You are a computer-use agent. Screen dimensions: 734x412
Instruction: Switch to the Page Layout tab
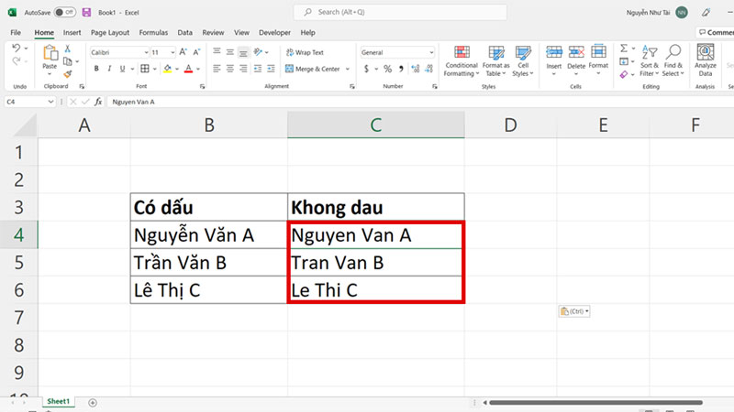pyautogui.click(x=110, y=33)
